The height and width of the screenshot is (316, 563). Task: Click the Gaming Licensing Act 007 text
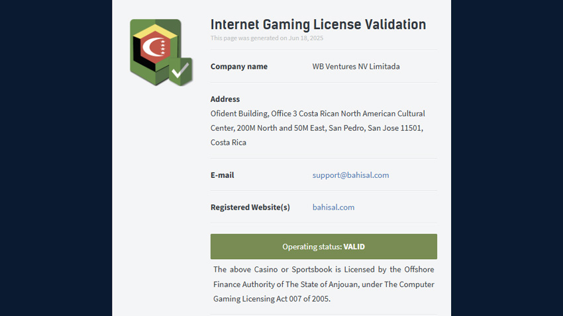click(x=272, y=298)
